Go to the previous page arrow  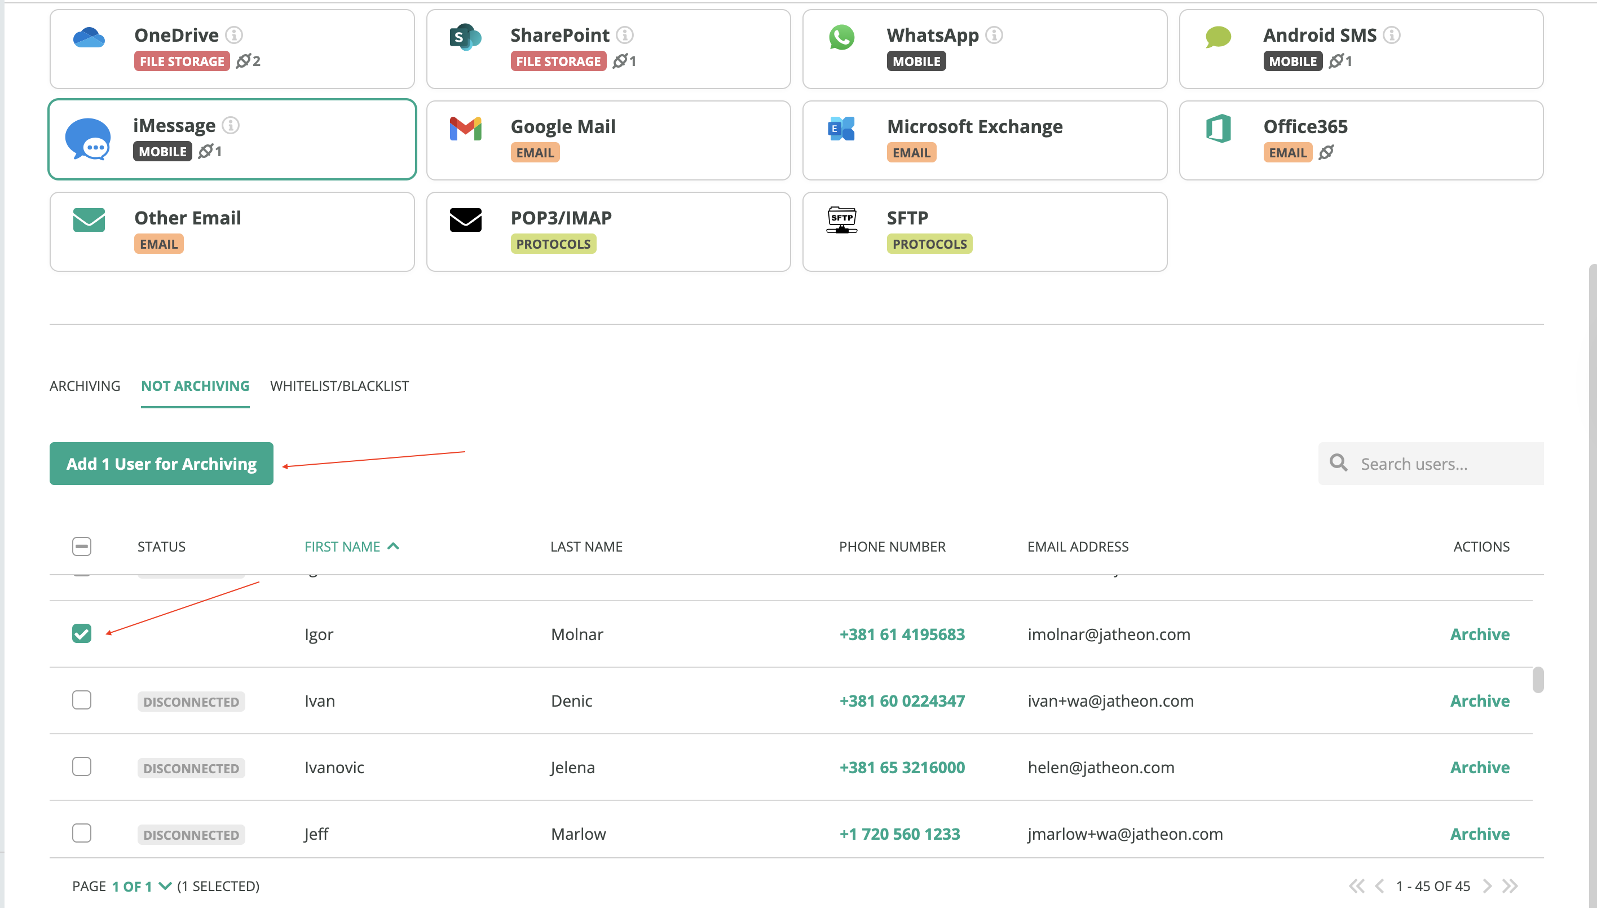coord(1379,886)
